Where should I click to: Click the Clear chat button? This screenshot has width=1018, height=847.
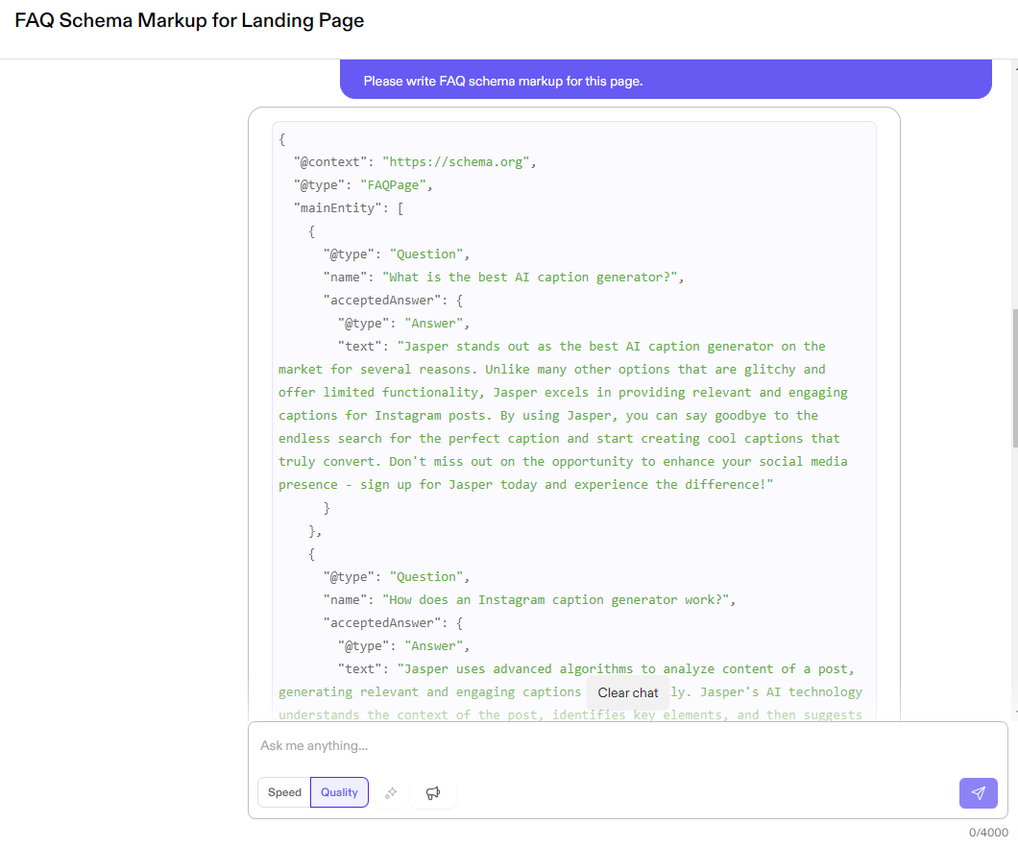point(627,692)
